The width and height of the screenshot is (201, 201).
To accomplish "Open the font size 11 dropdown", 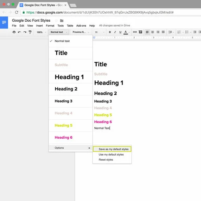I will point(100,32).
